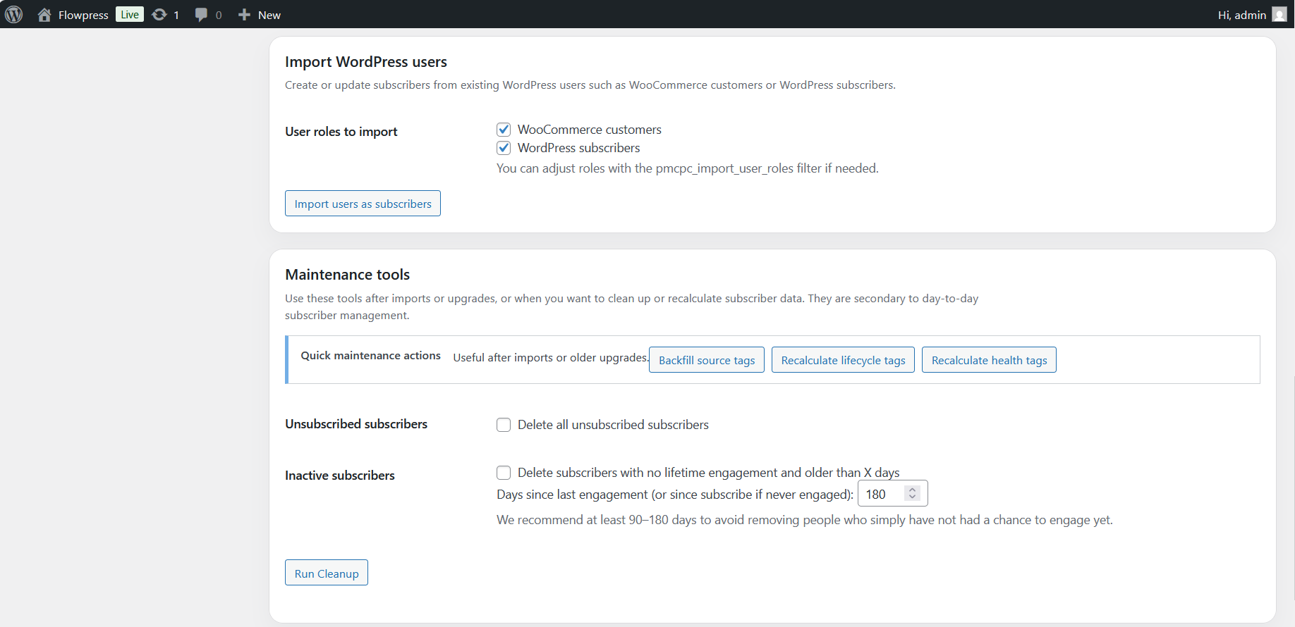This screenshot has height=627, width=1295.
Task: Click Recalculate lifecycle tags button
Action: 843,360
